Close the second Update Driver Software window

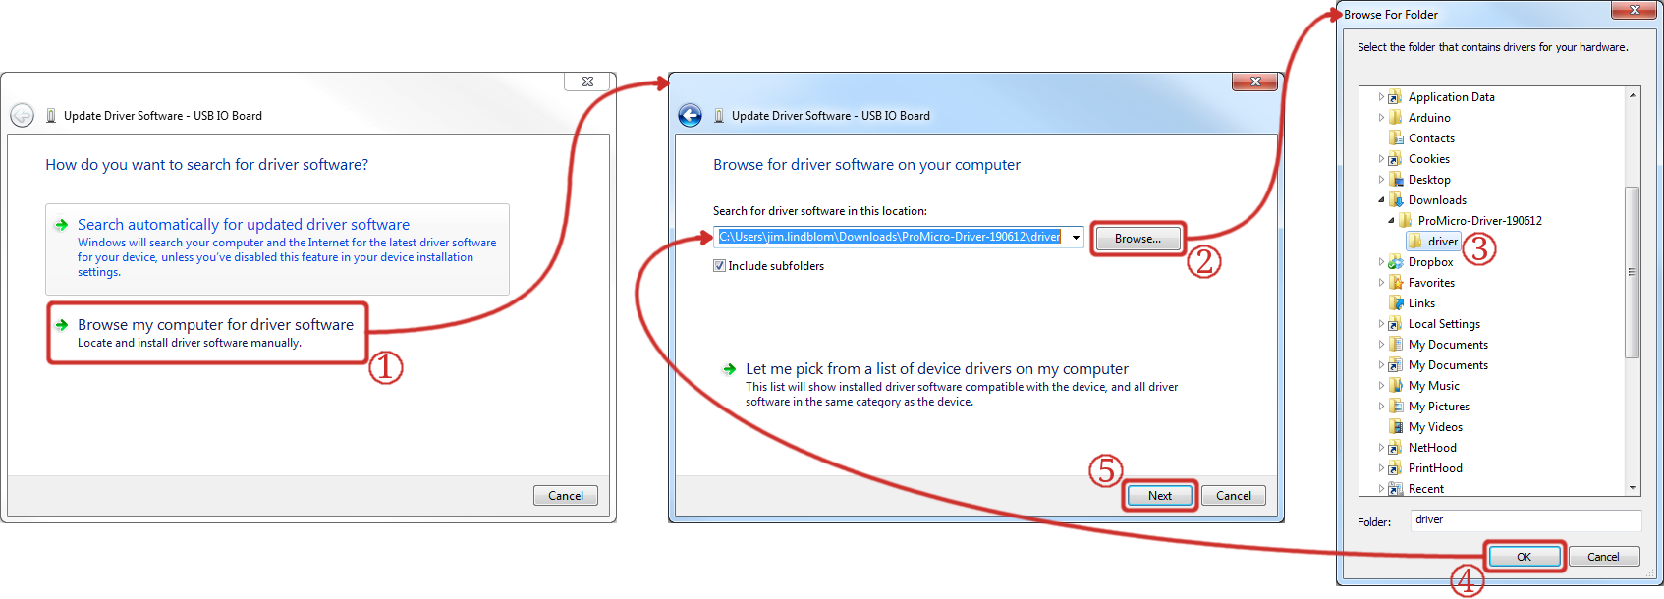tap(1255, 82)
